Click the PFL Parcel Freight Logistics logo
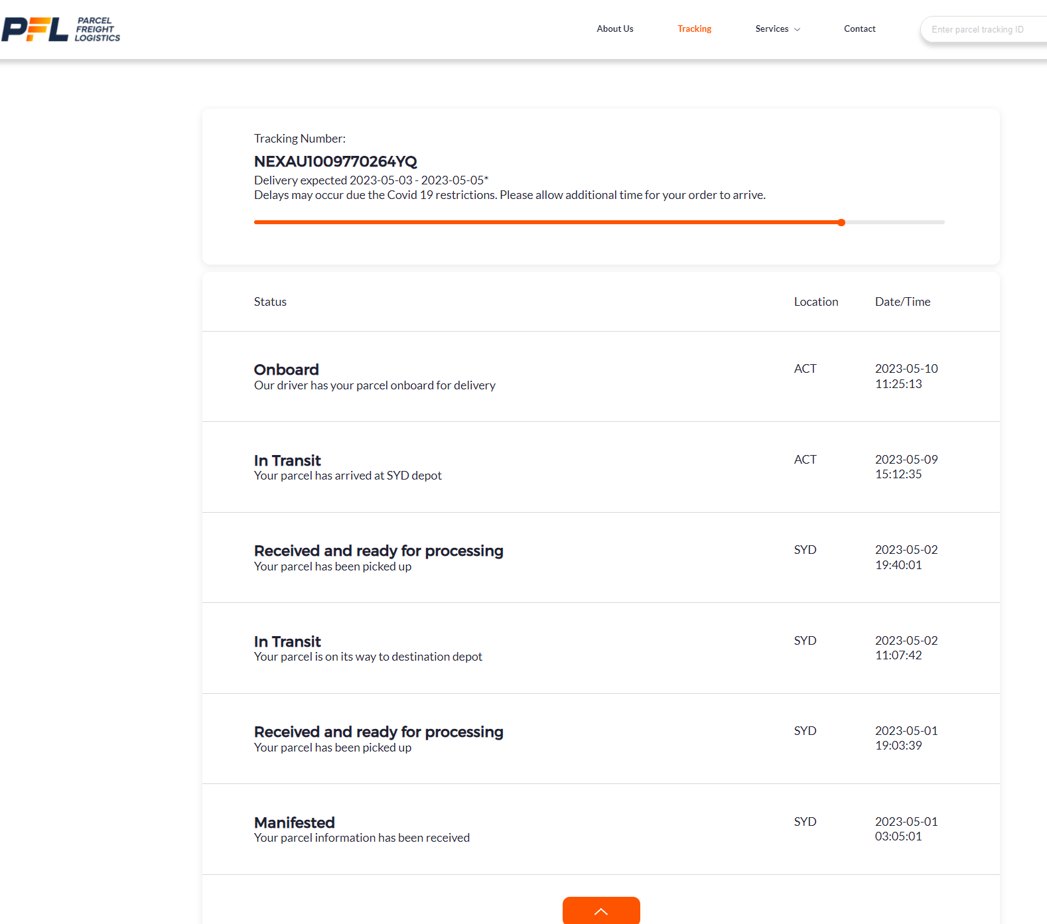This screenshot has height=924, width=1047. (x=61, y=29)
